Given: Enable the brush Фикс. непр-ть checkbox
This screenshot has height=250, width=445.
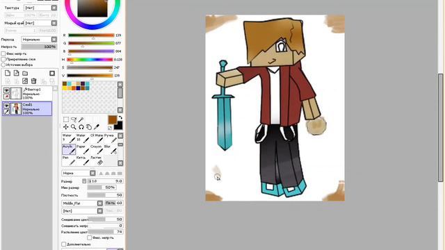Looking at the screenshot, I should pyautogui.click(x=90, y=237).
